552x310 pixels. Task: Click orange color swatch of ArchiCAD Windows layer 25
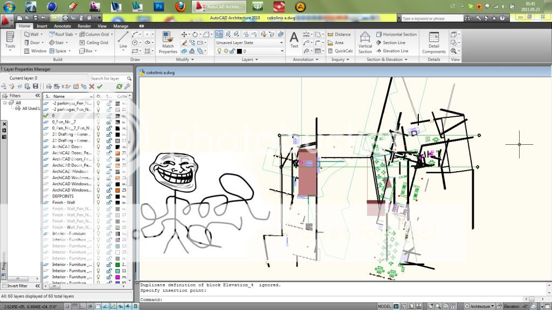point(118,190)
